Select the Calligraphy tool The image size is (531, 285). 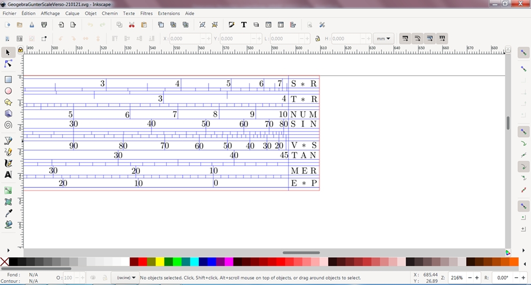pyautogui.click(x=8, y=164)
